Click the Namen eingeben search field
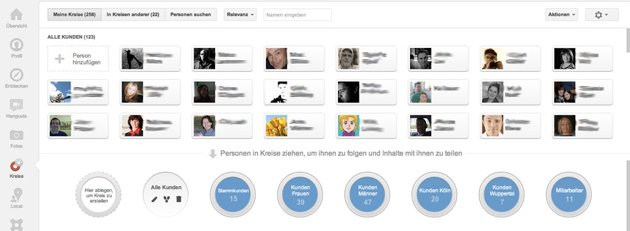The image size is (630, 231). [x=297, y=15]
